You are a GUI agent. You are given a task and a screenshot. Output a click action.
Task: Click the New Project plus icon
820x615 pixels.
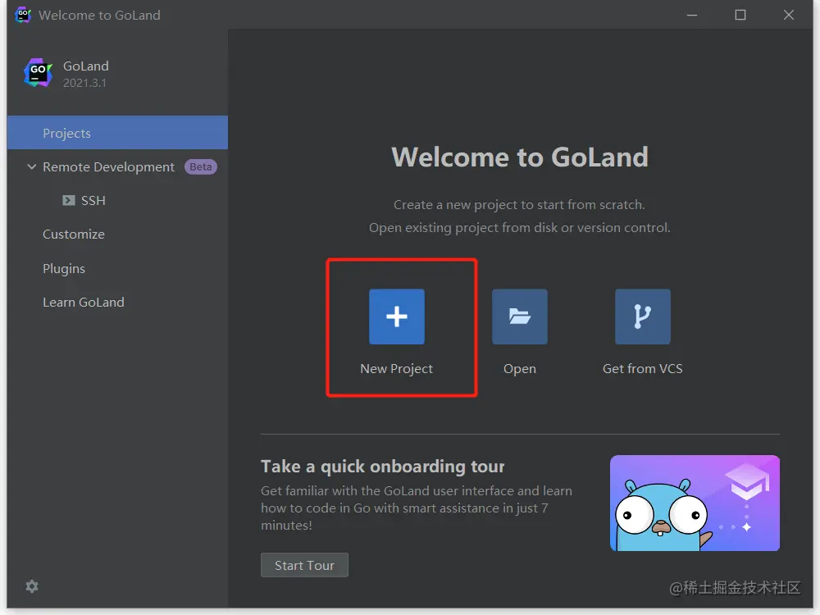(x=396, y=317)
